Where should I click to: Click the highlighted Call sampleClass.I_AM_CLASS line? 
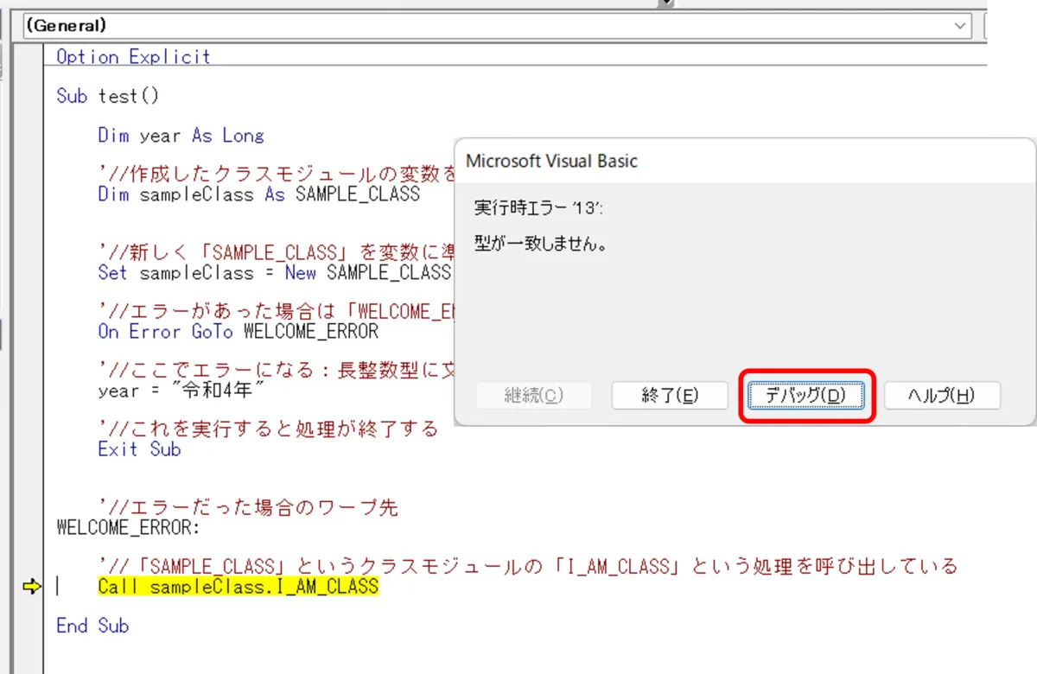coord(238,587)
